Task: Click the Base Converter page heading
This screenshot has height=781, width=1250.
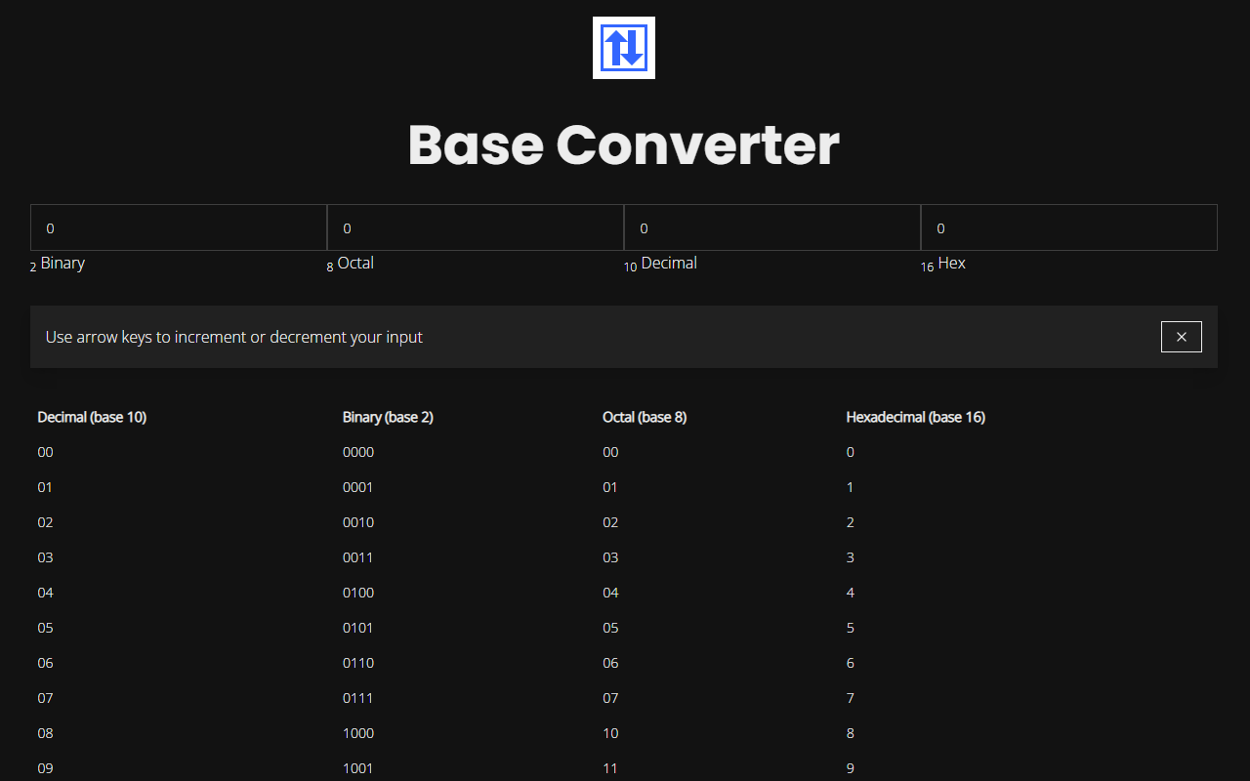Action: point(623,145)
